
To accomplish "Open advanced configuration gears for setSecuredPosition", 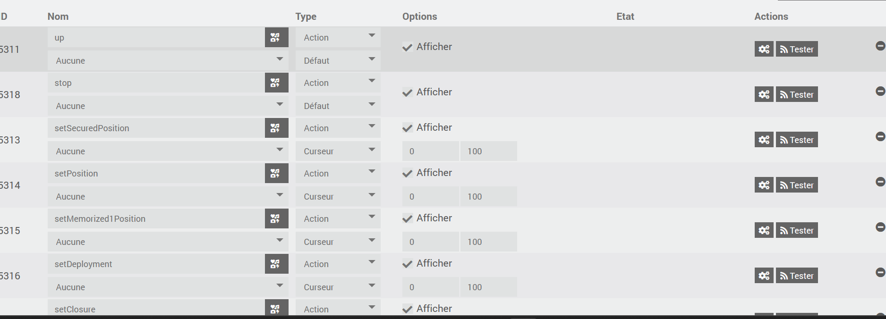I will click(x=764, y=140).
